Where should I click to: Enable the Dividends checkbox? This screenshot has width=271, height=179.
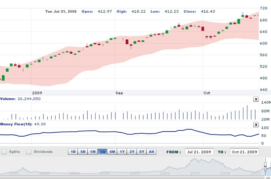[29, 152]
